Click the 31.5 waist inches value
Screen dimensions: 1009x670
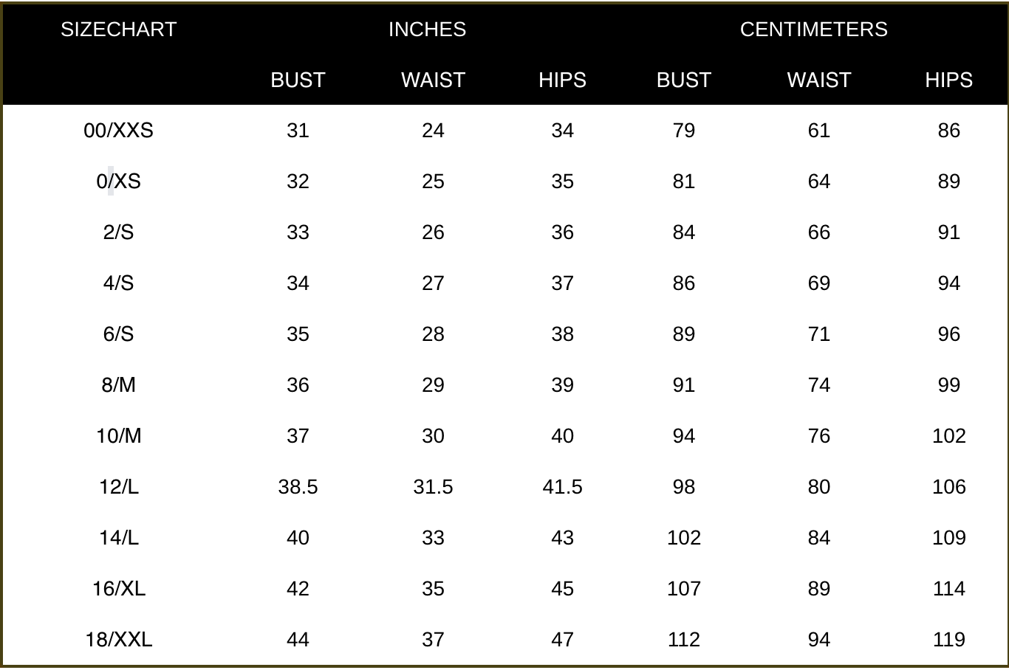pyautogui.click(x=433, y=487)
